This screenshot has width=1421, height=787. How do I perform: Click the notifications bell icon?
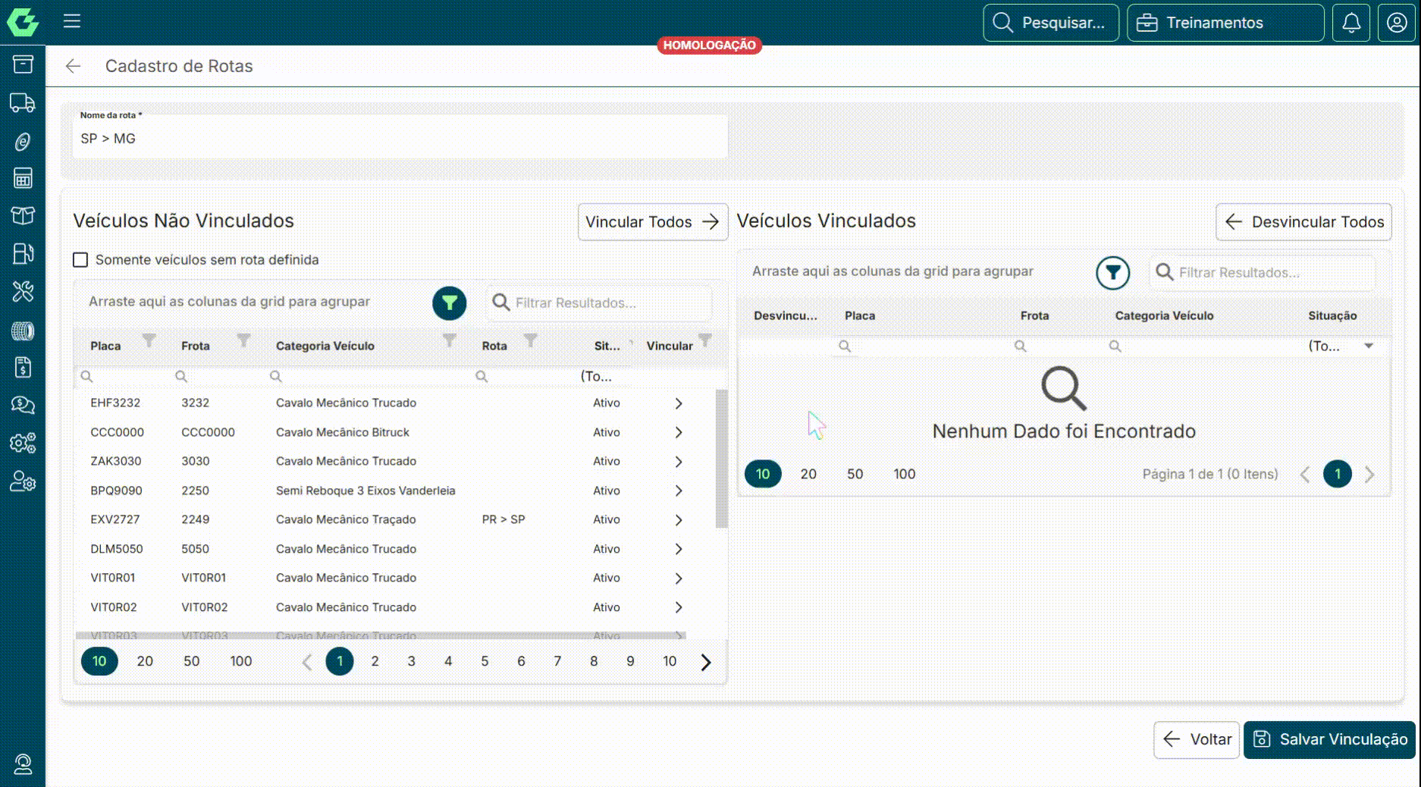(x=1351, y=23)
